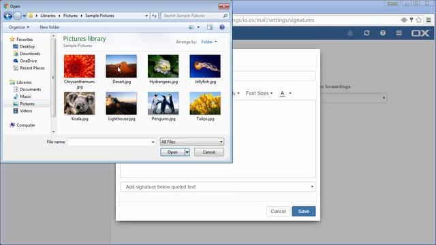
Task: Select the Pictures library
Action: coord(27,104)
